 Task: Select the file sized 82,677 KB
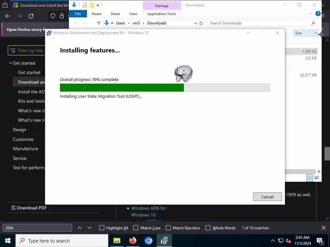[308, 75]
